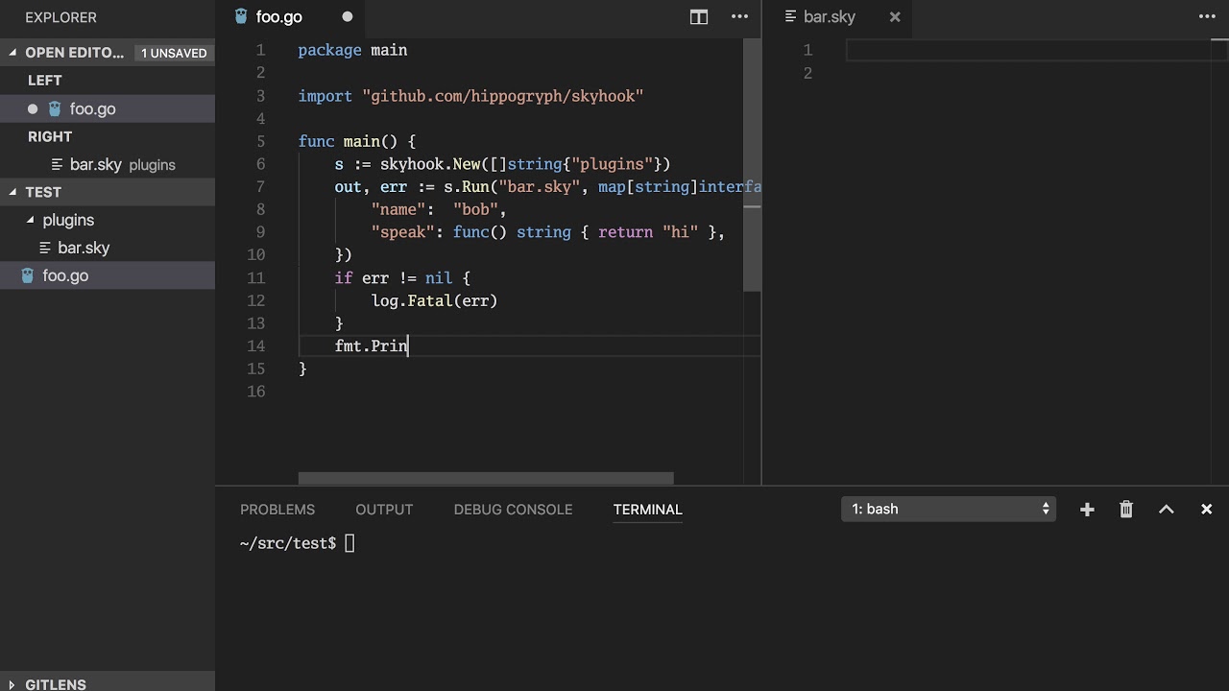Click the gopher icon beside foo.go in Open Editors
This screenshot has width=1229, height=691.
(55, 108)
